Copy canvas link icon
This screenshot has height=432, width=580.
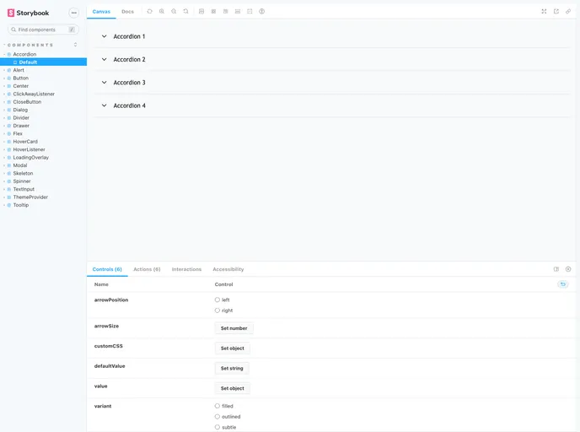tap(568, 12)
